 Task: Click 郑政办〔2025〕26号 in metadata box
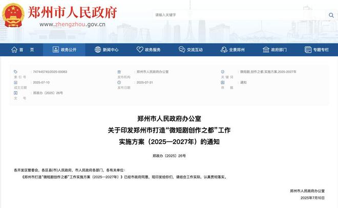point(48,93)
